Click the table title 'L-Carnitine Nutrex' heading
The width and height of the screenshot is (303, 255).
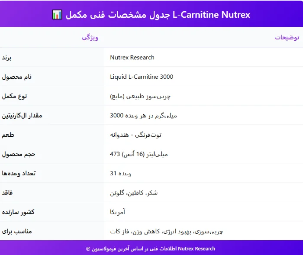158,15
